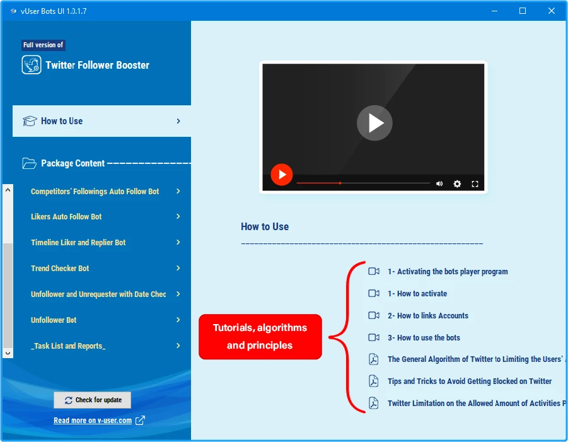Click the external link icon next to v-user.com

tap(140, 421)
